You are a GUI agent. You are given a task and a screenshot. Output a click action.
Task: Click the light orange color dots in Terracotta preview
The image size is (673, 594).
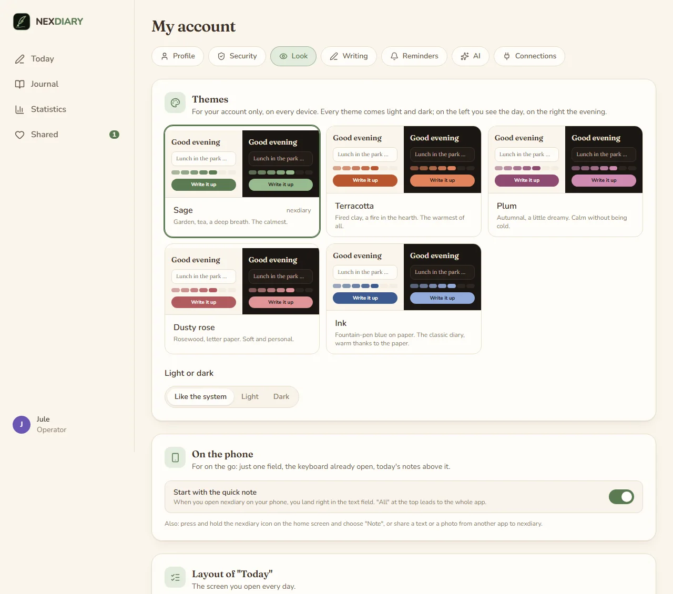pos(365,168)
